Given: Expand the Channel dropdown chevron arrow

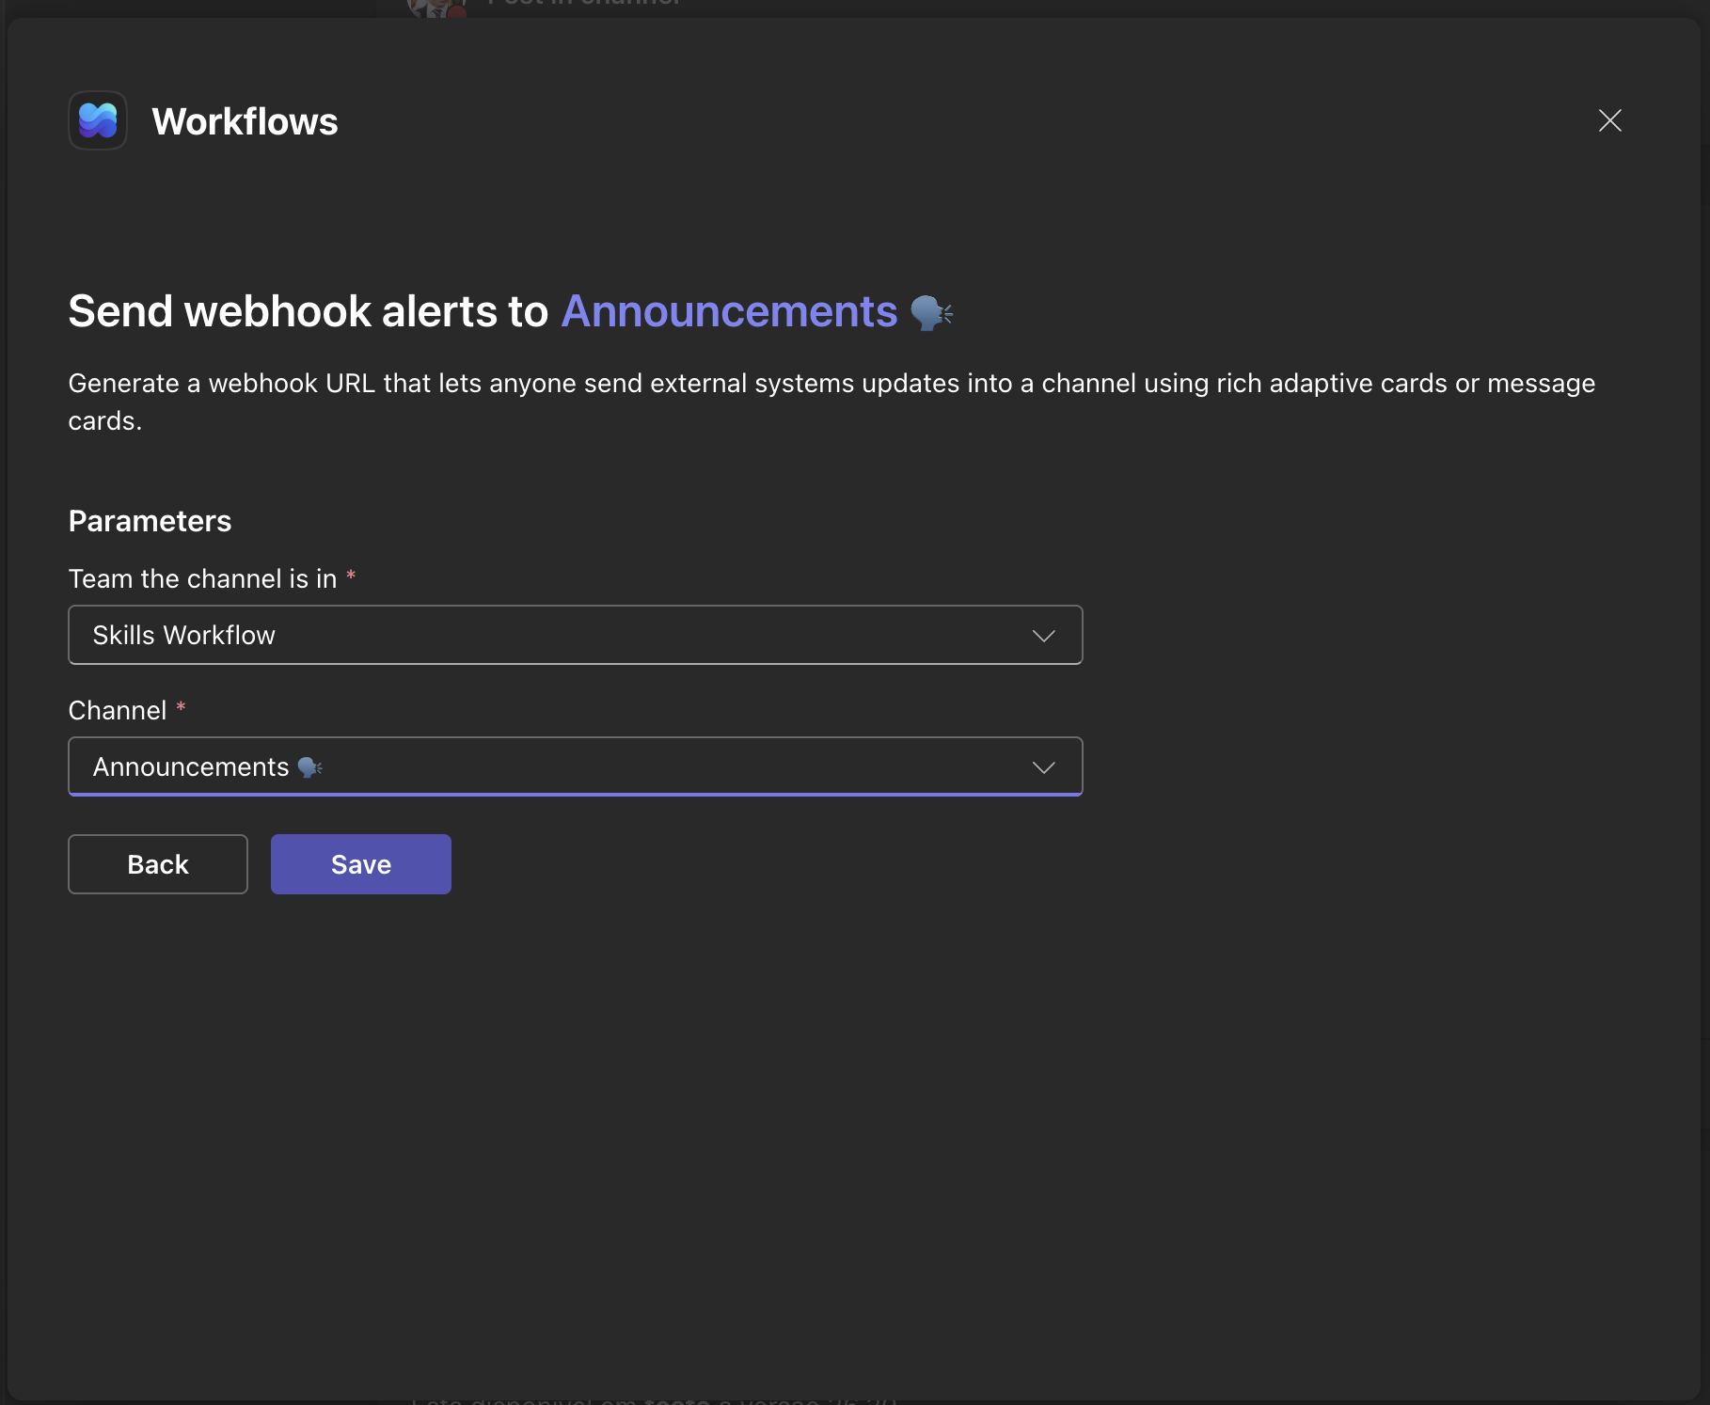Looking at the screenshot, I should (1043, 767).
